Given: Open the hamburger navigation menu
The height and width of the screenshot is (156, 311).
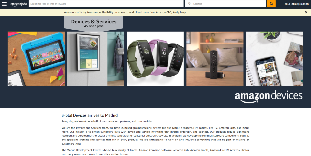Looking at the screenshot, I should pyautogui.click(x=4, y=4).
